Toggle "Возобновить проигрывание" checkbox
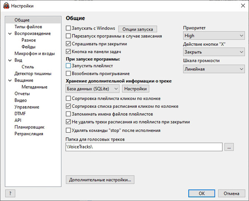 tap(69, 73)
